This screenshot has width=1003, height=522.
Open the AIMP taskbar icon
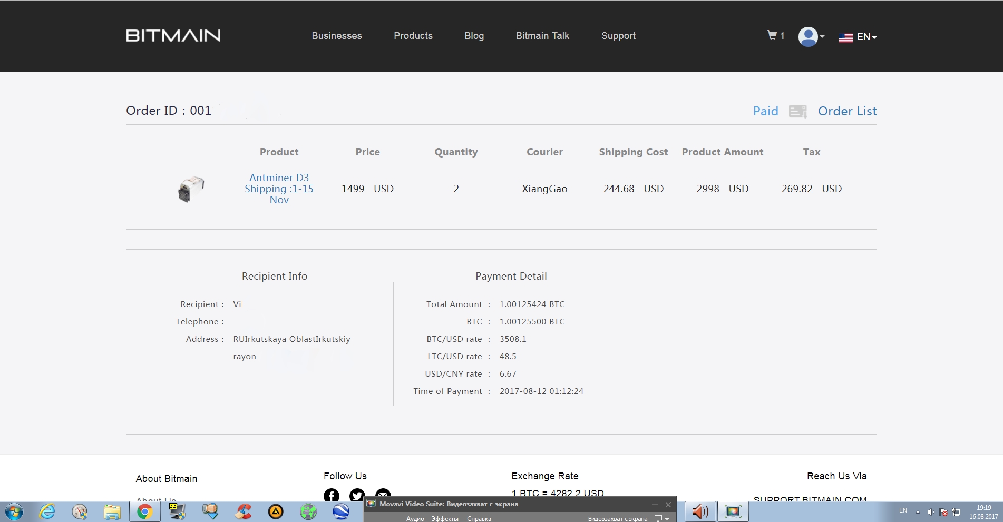pos(276,511)
